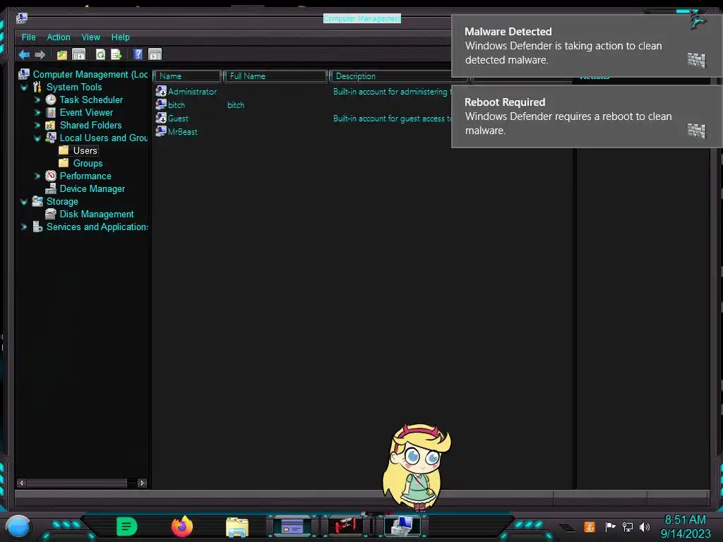Click the volume speaker tray icon
The height and width of the screenshot is (542, 723).
[x=645, y=526]
